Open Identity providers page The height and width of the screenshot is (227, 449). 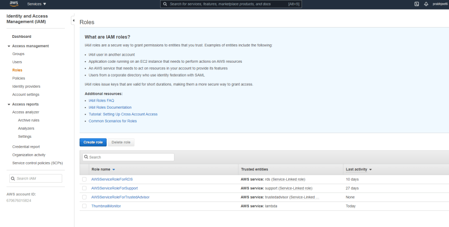[26, 86]
